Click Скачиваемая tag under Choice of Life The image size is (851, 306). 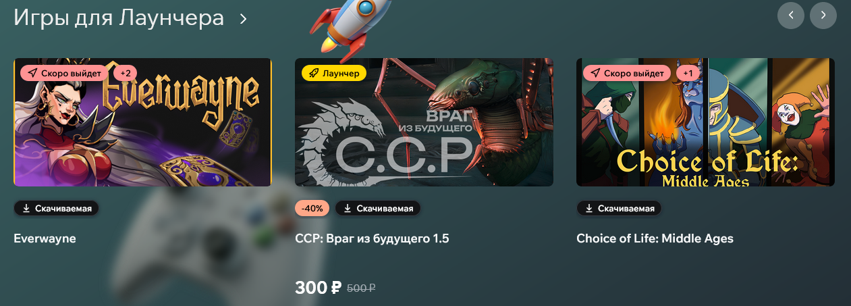coord(620,208)
